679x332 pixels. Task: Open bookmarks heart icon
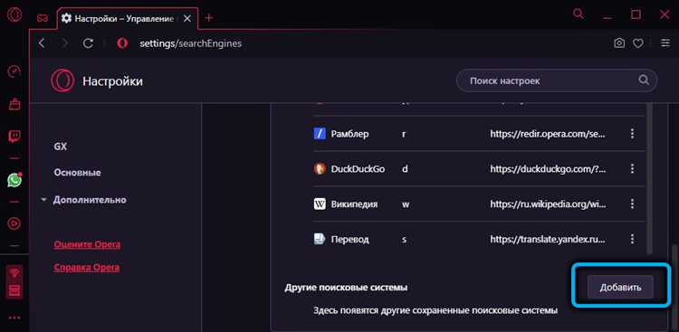[x=637, y=43]
